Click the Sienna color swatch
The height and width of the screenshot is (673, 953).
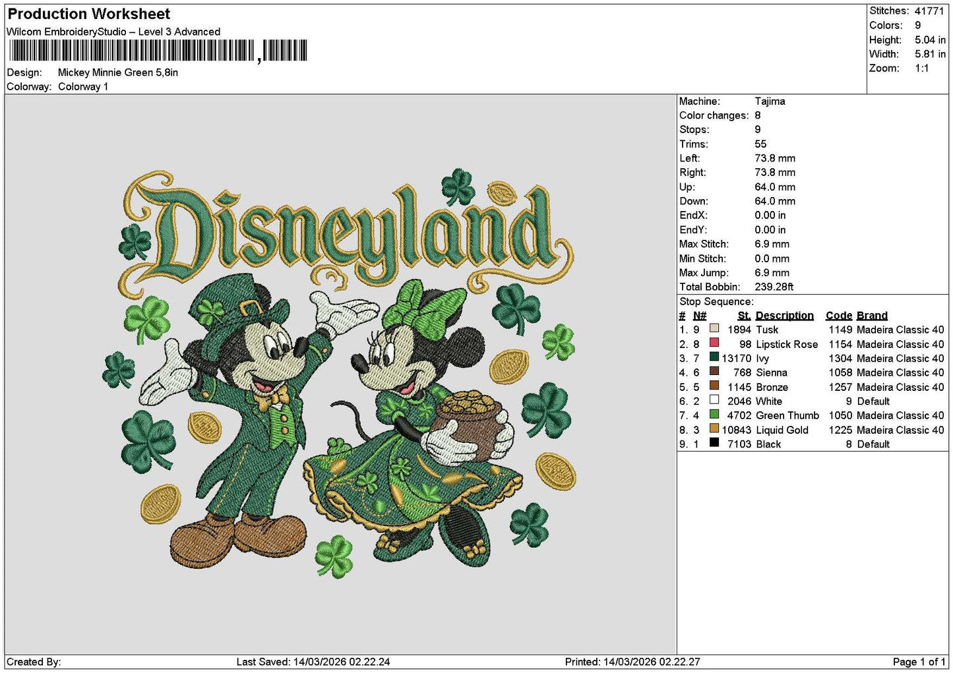point(714,371)
